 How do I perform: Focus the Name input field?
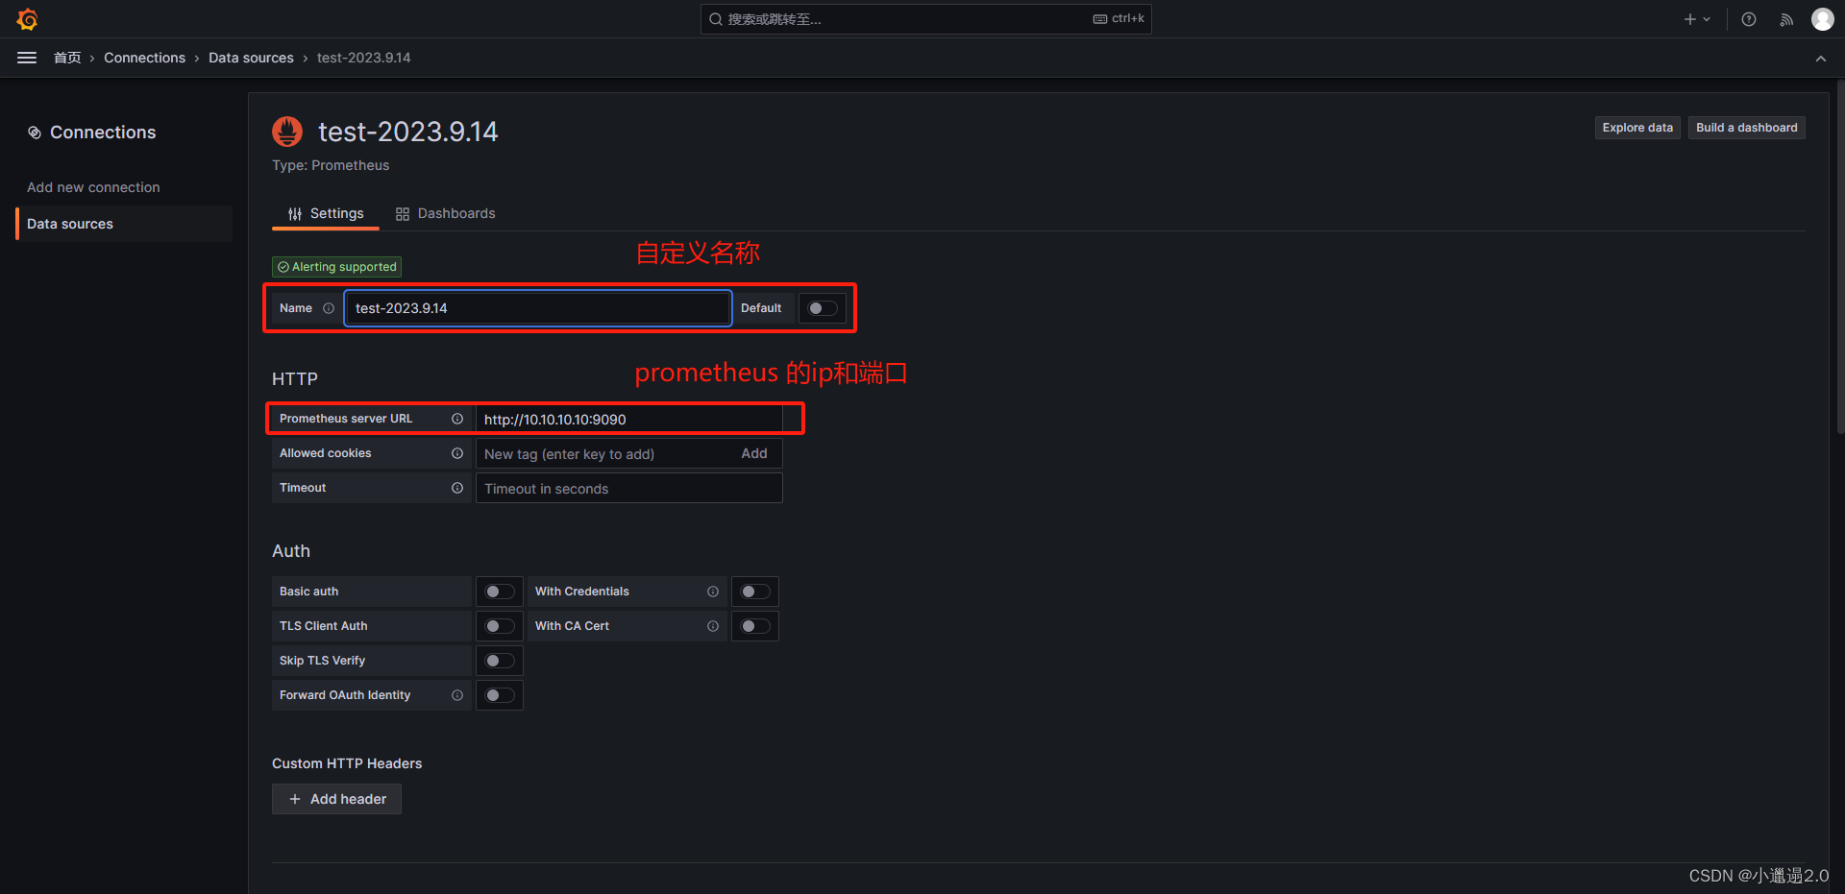[x=538, y=308]
